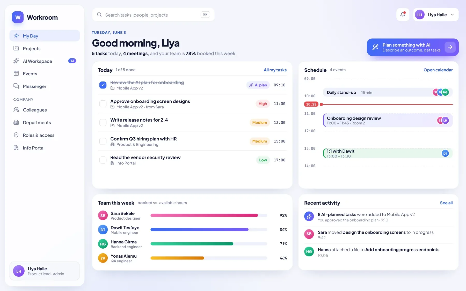
Task: Click the HG avatar on Daily stand-up event
Action: click(x=445, y=92)
